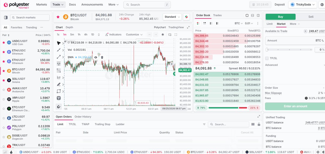Select the cursor pointer drawing tool
Image resolution: width=325 pixels, height=154 pixels.
click(59, 43)
